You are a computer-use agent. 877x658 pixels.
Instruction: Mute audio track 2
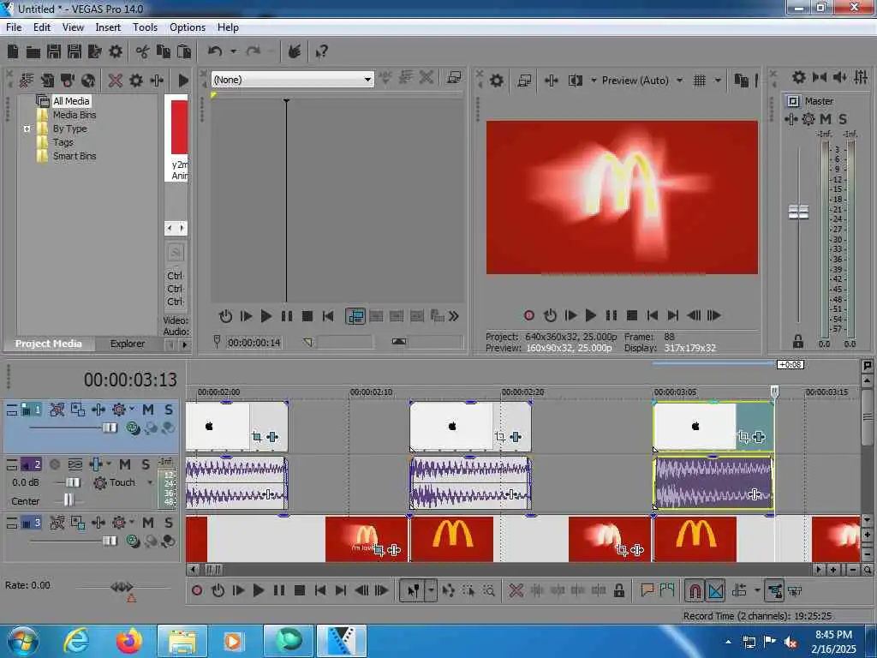click(x=125, y=464)
